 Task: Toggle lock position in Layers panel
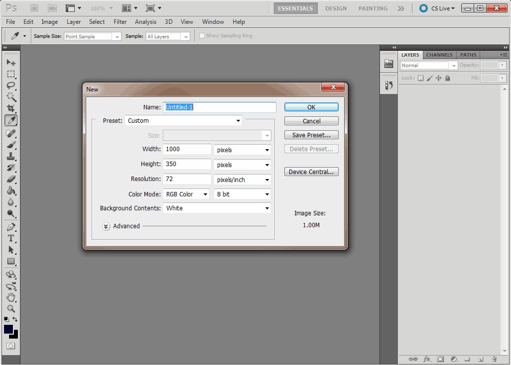(438, 78)
